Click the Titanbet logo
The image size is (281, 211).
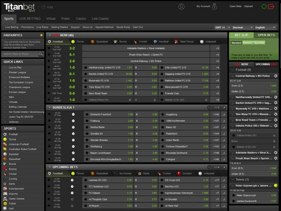point(19,7)
